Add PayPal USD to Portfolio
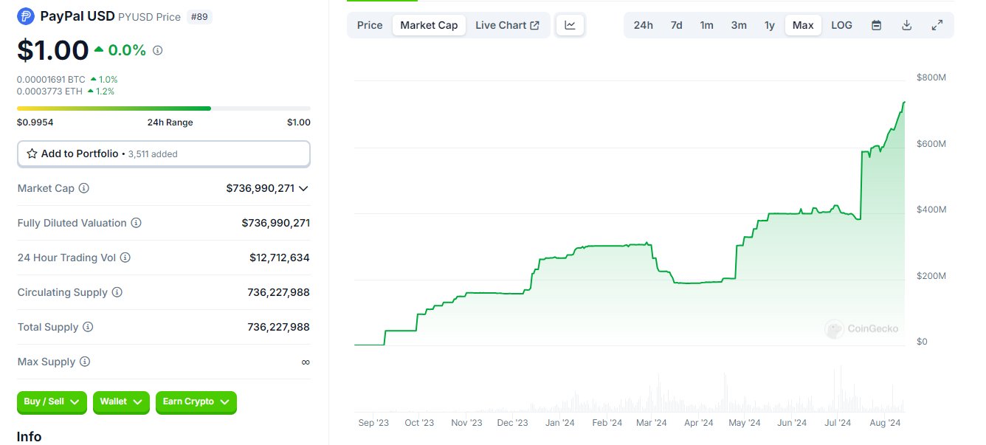The image size is (986, 445). pos(164,153)
